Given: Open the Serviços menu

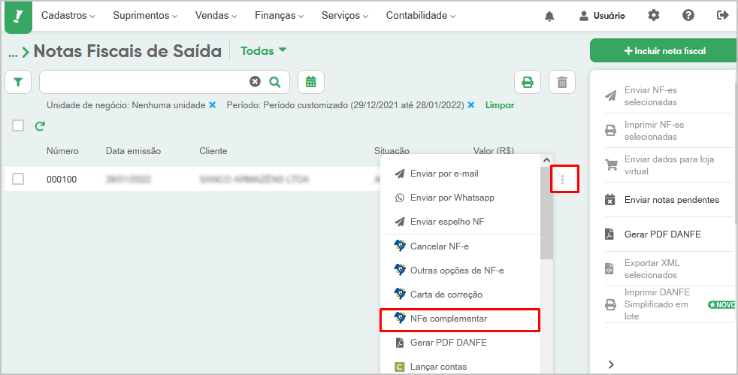Looking at the screenshot, I should pos(344,16).
